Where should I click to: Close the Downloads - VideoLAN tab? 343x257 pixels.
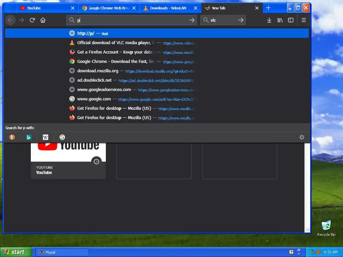point(196,8)
